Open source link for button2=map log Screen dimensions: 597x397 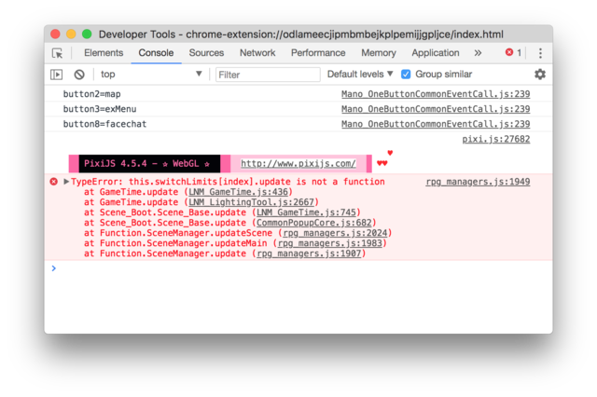436,94
